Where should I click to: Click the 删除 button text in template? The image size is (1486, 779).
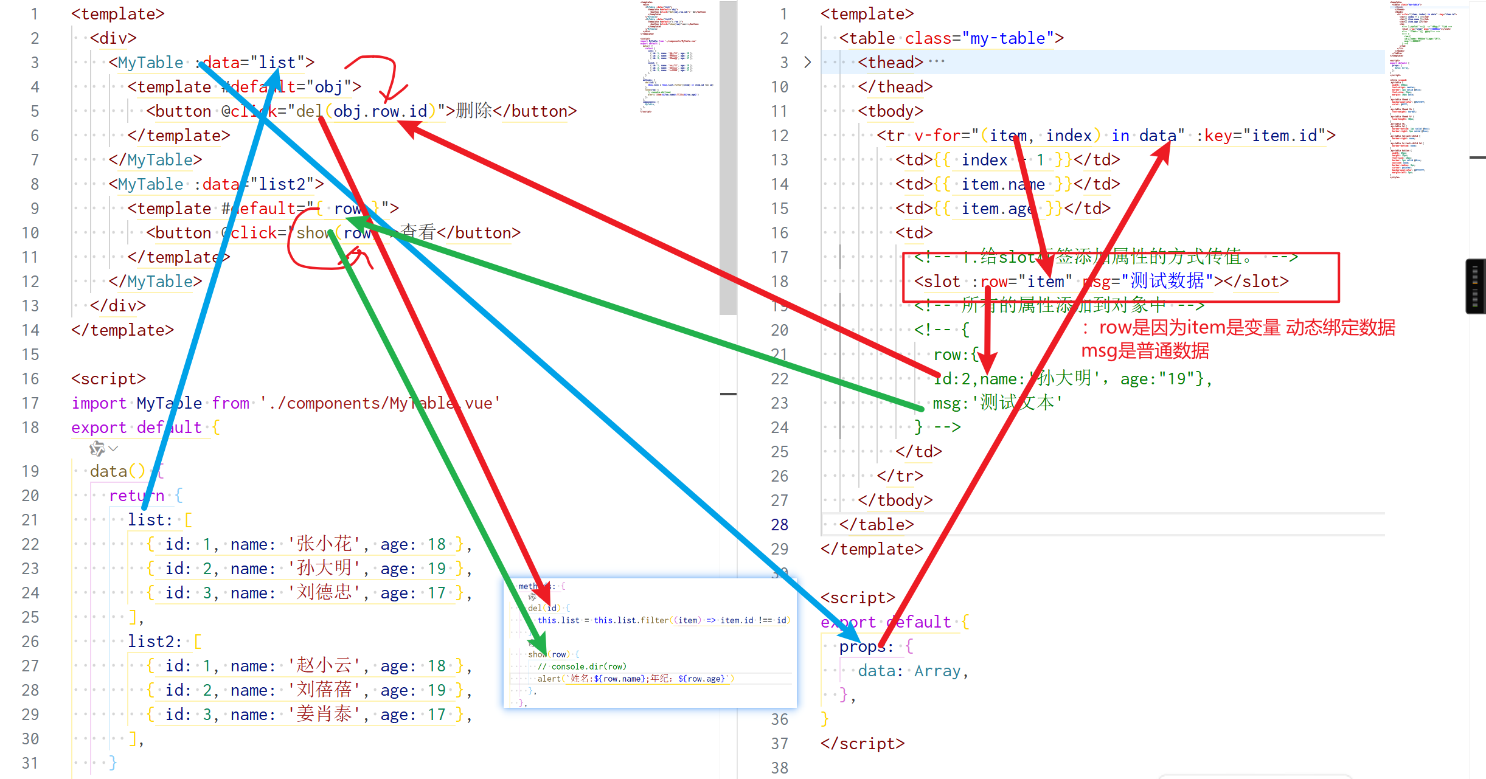(474, 111)
